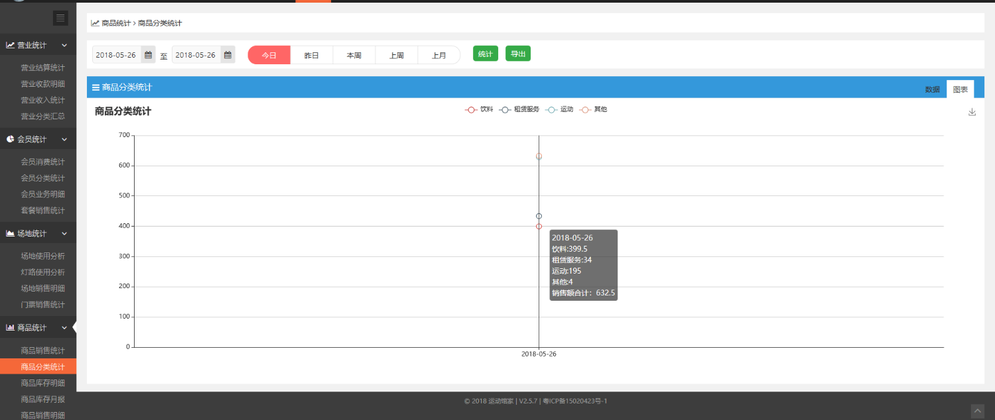Toggle the 其他 legend series

coord(593,109)
